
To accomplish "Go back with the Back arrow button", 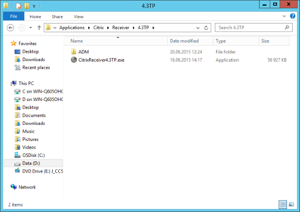I will (10, 28).
